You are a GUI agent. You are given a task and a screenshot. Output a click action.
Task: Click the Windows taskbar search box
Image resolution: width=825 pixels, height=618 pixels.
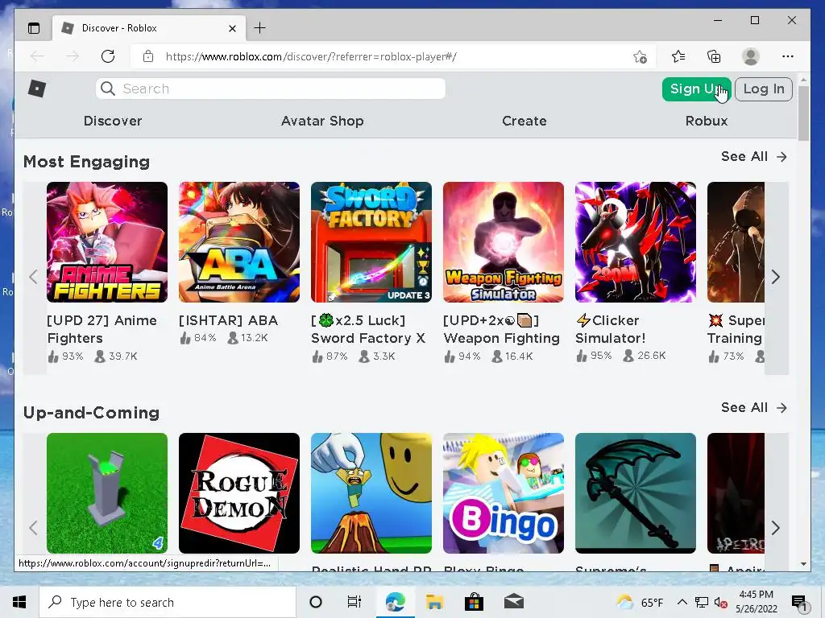pyautogui.click(x=168, y=602)
